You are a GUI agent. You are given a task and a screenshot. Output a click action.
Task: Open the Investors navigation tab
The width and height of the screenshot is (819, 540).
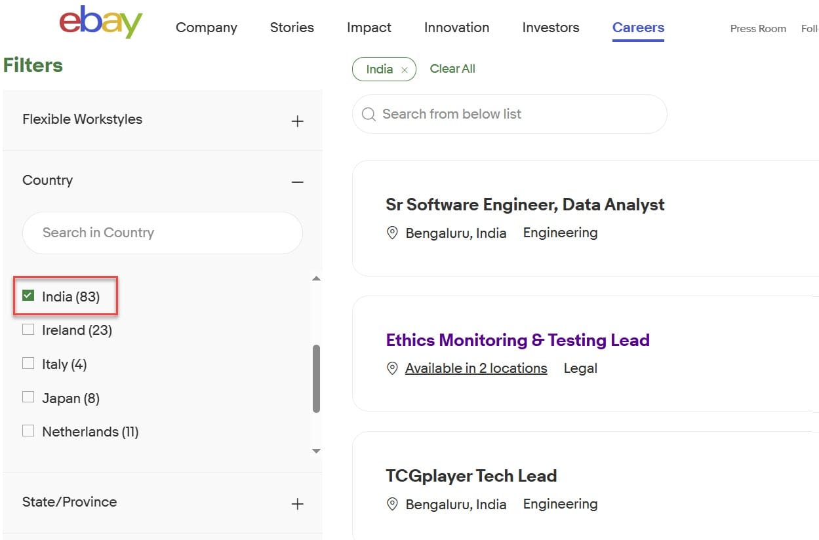coord(550,28)
